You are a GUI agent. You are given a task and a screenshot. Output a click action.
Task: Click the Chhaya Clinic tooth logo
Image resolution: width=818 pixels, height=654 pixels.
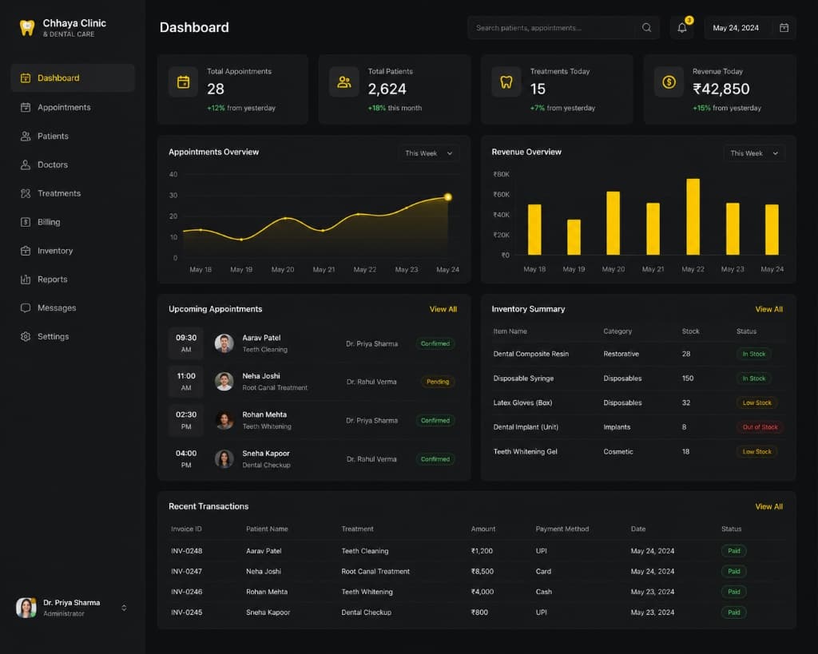tap(27, 28)
